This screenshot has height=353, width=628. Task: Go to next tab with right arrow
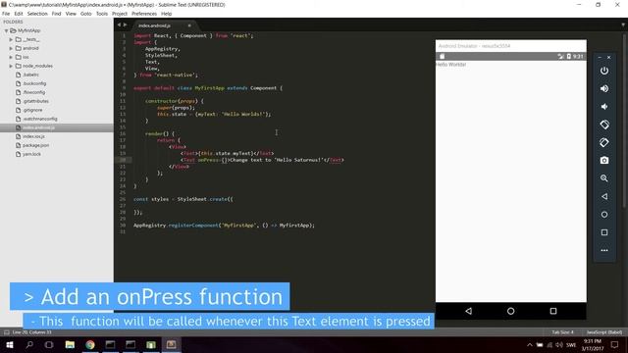pyautogui.click(x=125, y=25)
